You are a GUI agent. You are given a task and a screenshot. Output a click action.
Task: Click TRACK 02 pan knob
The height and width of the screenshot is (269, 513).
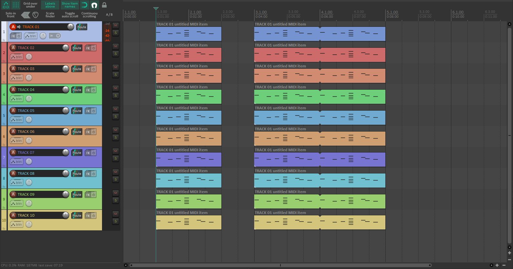pyautogui.click(x=29, y=57)
